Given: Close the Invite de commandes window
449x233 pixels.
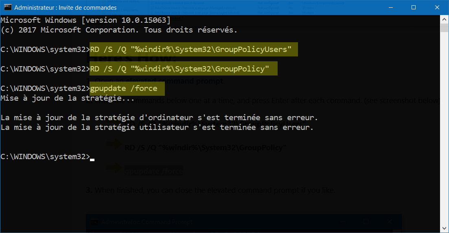Looking at the screenshot, I should click(x=437, y=7).
